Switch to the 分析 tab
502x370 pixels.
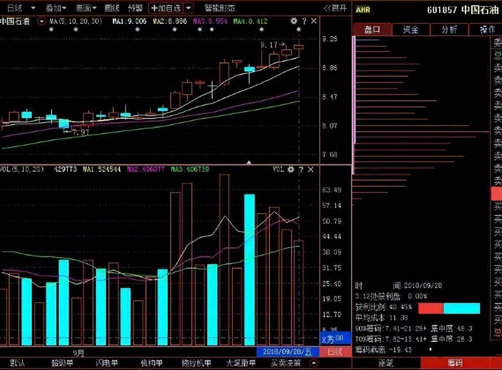tap(449, 30)
